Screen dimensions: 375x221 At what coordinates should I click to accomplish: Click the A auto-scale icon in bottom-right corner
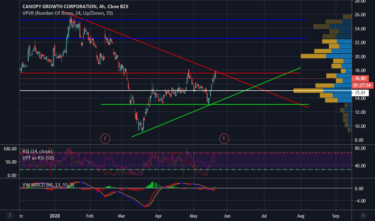363,215
